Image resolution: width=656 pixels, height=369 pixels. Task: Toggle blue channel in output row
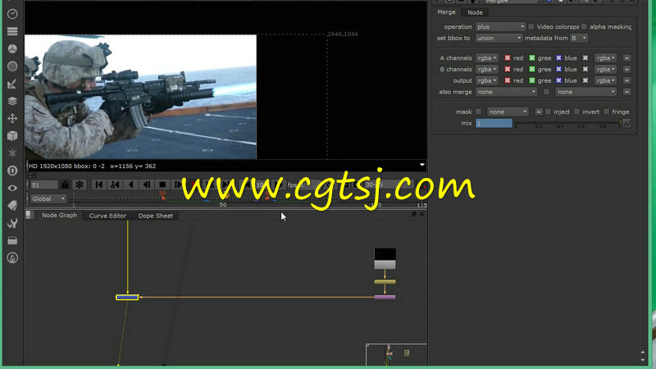558,80
